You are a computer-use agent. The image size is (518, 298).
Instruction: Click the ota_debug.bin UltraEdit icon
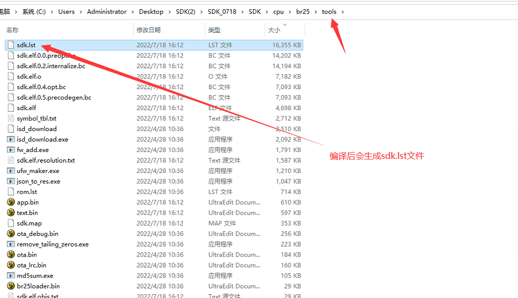11,234
